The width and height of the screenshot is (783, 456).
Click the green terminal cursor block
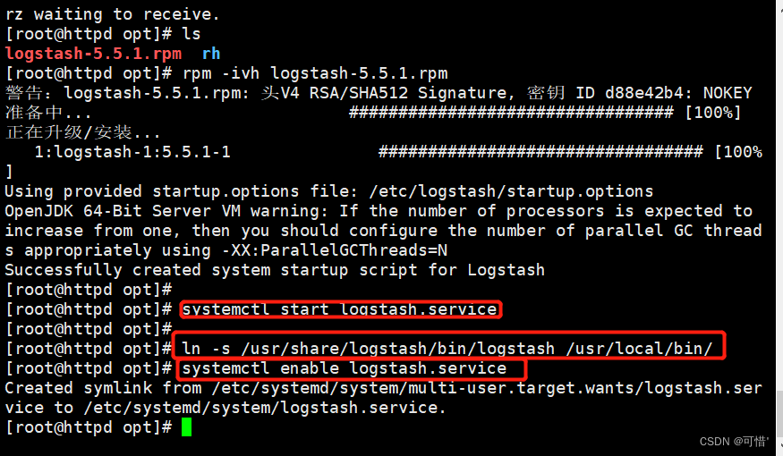click(x=186, y=427)
